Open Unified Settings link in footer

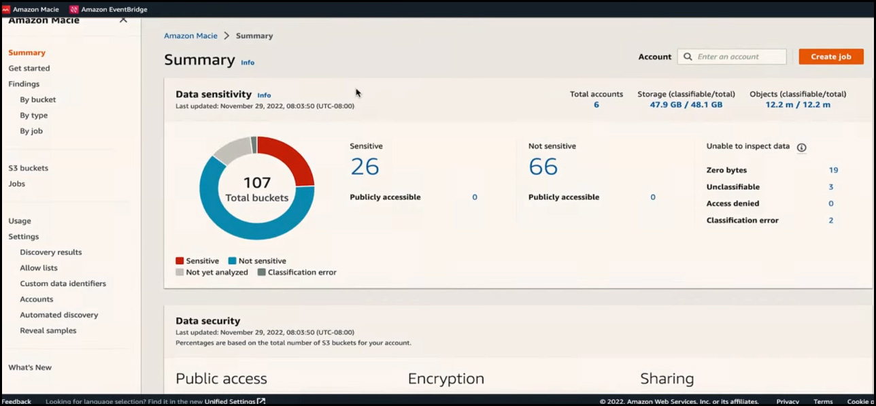pos(230,401)
